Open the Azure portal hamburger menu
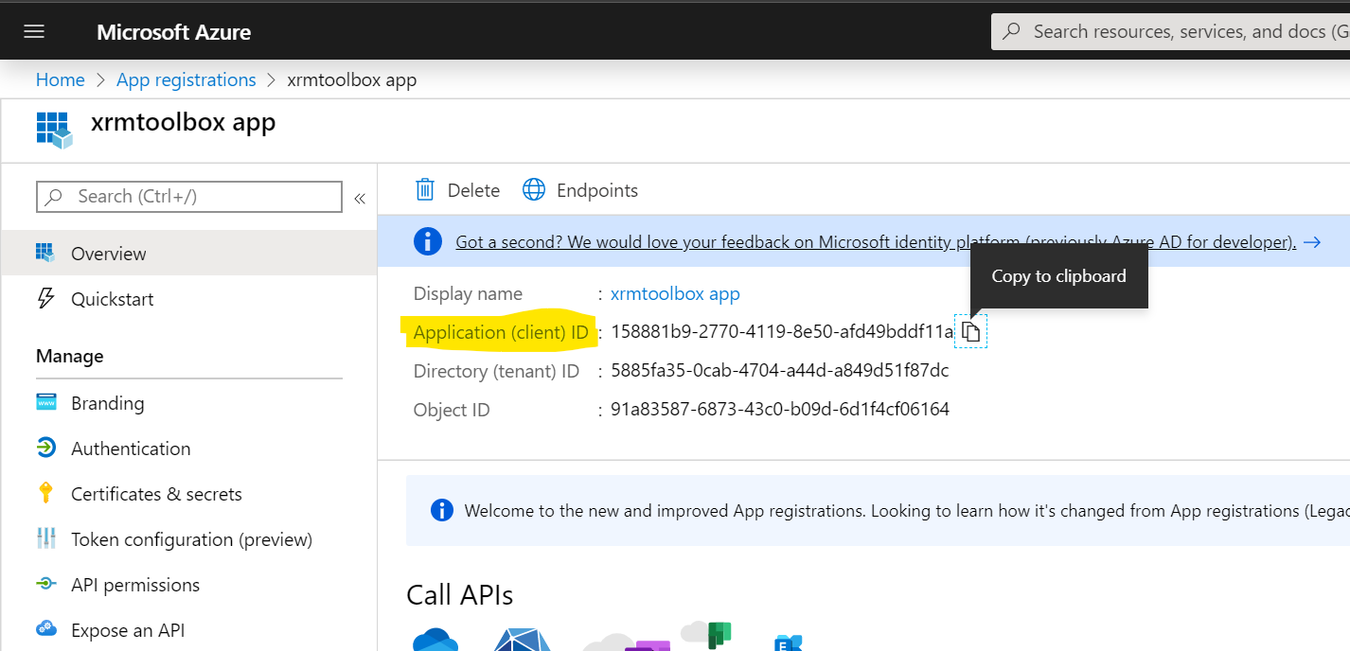The image size is (1350, 651). 34,30
